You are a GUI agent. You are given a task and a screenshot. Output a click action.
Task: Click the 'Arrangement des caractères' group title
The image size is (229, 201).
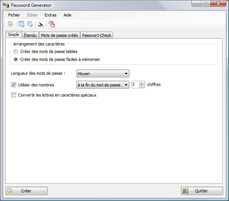39,44
